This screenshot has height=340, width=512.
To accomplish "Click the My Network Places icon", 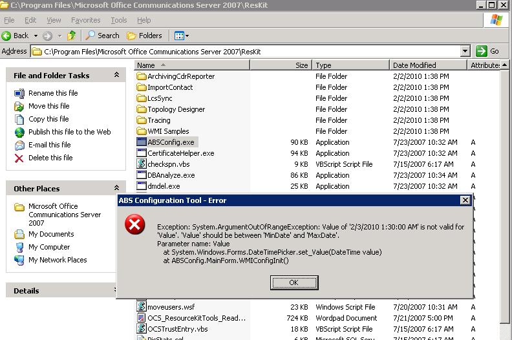I will click(19, 260).
